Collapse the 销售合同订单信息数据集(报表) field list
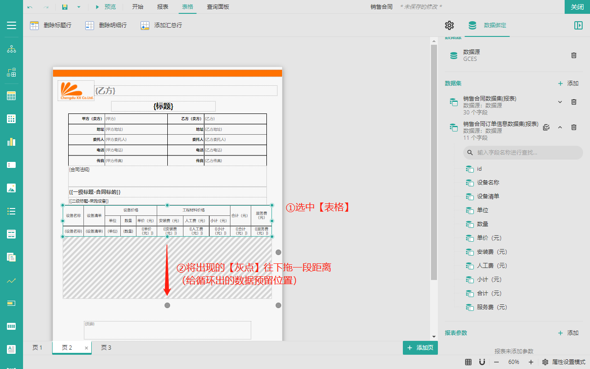 pos(560,127)
